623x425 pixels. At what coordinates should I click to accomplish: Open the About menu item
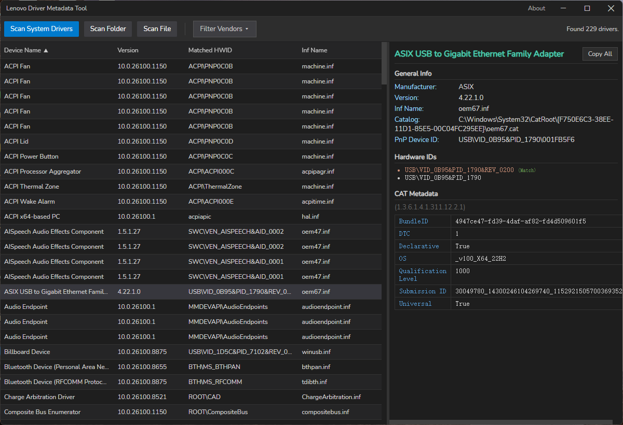pyautogui.click(x=536, y=8)
